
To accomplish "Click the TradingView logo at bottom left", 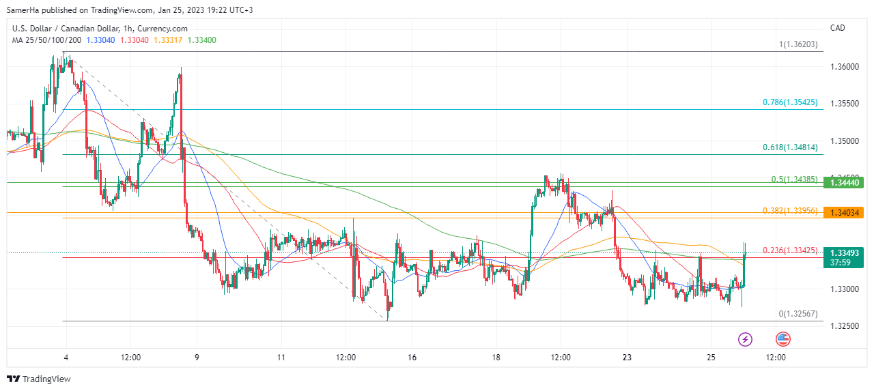I will (x=38, y=379).
